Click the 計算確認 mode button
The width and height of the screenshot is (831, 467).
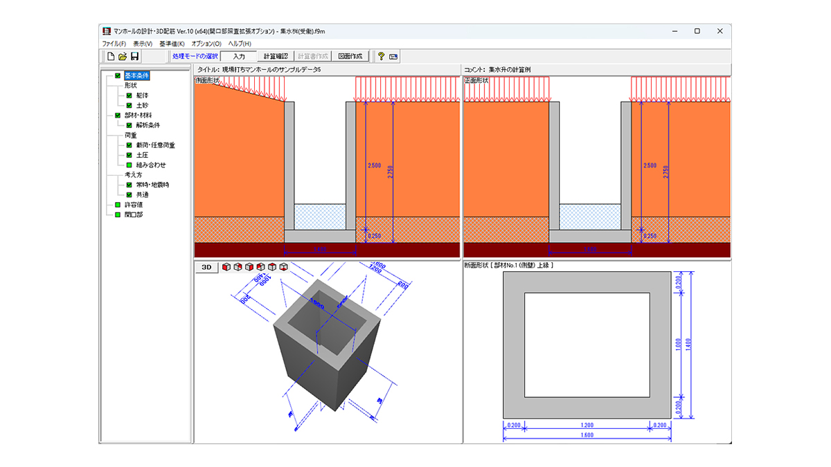(276, 56)
